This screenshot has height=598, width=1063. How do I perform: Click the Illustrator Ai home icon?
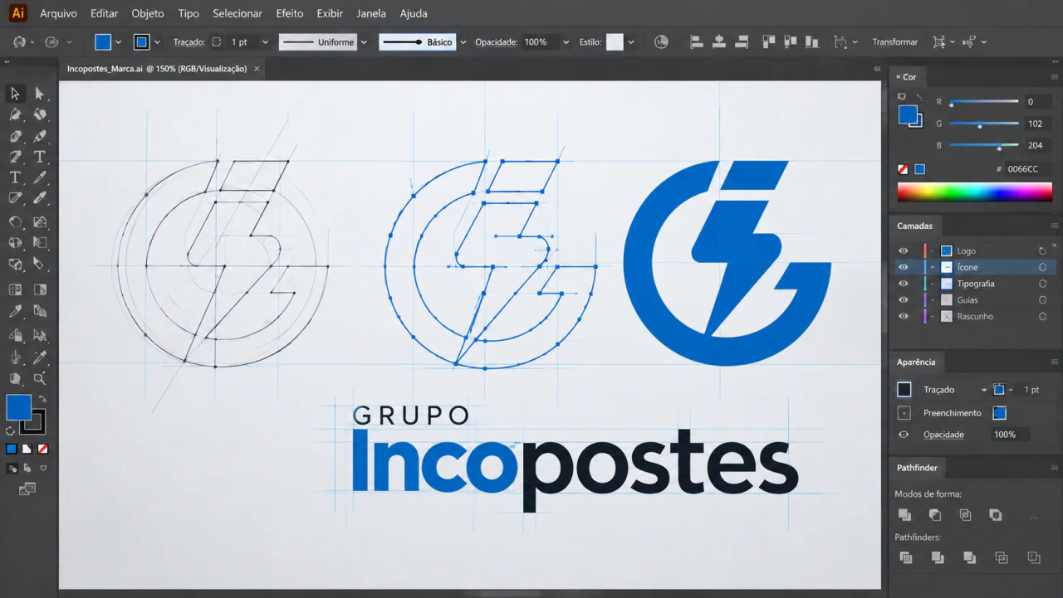point(17,12)
